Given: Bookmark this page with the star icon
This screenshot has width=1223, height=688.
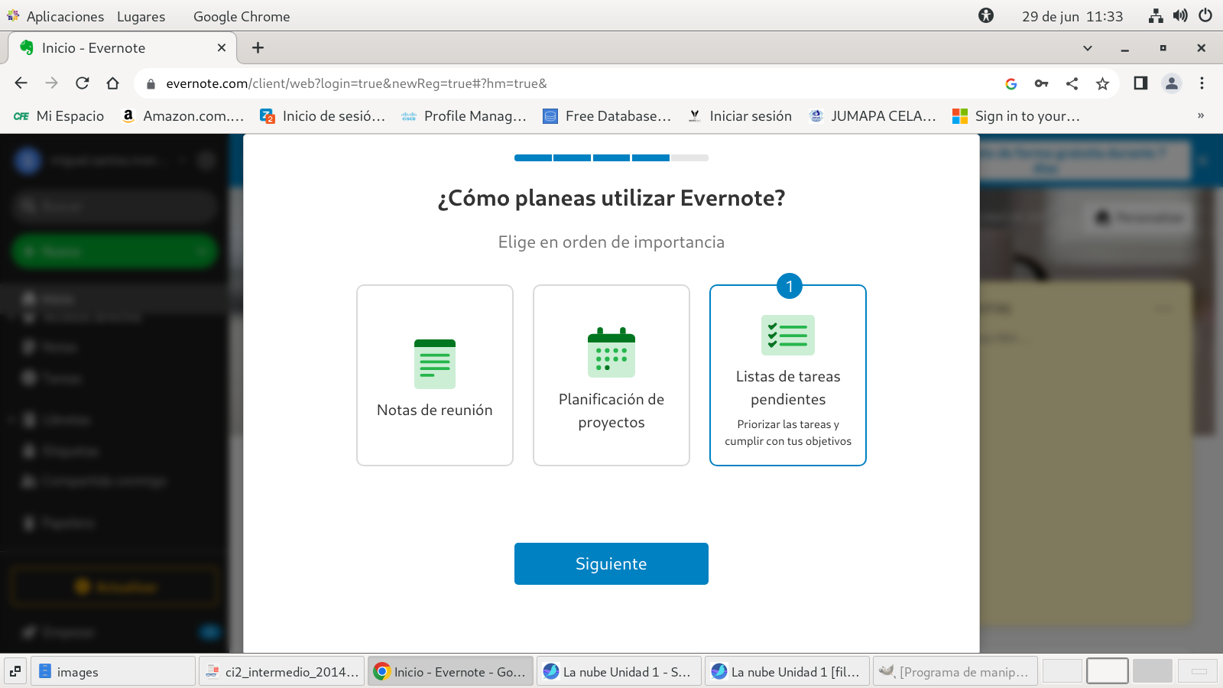Looking at the screenshot, I should click(1102, 83).
